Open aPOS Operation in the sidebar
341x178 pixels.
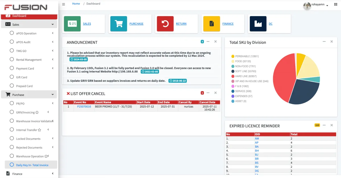[26, 33]
